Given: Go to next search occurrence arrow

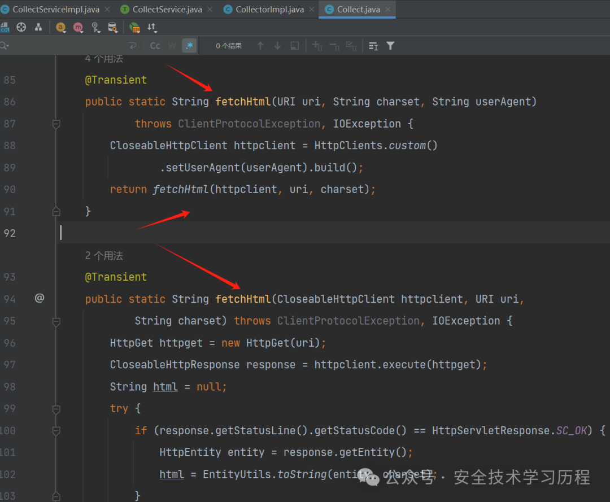Looking at the screenshot, I should click(x=277, y=46).
